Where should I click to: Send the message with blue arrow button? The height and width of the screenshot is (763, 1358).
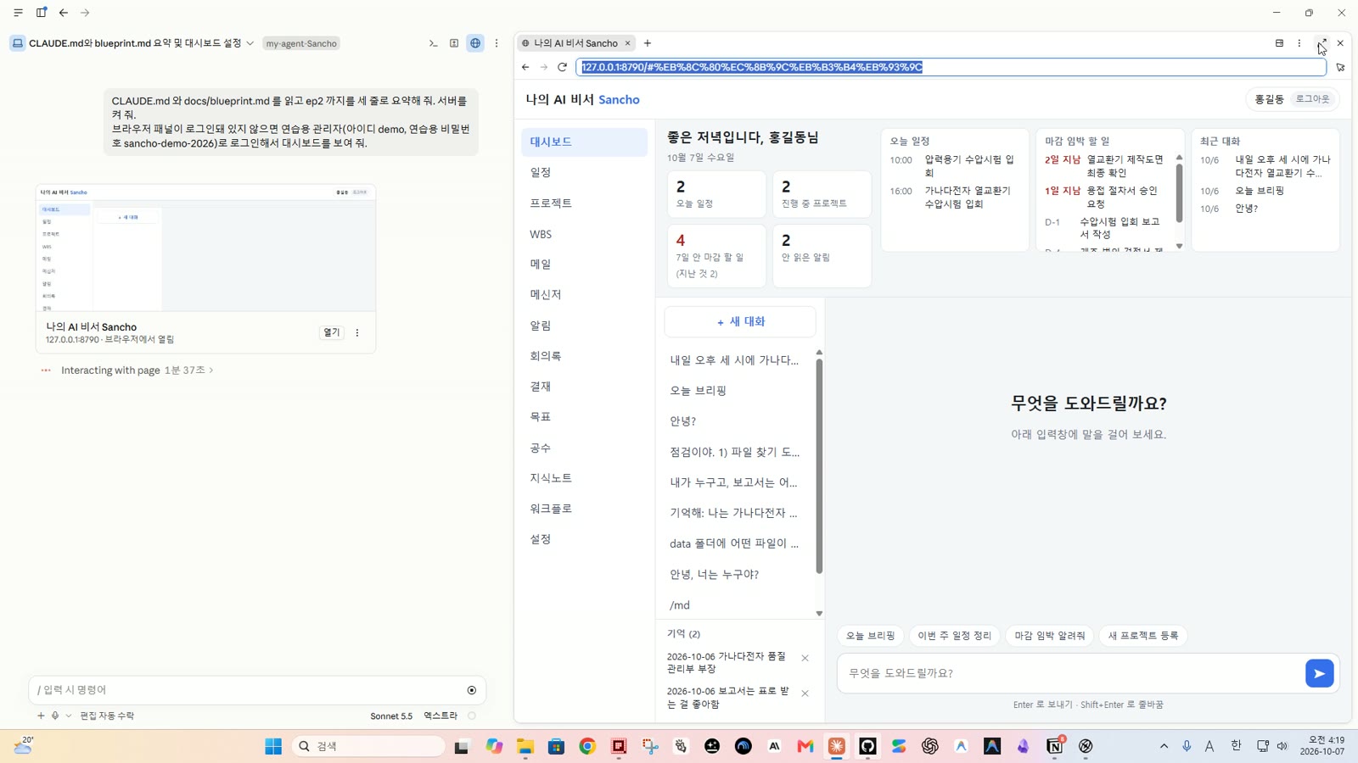tap(1319, 673)
